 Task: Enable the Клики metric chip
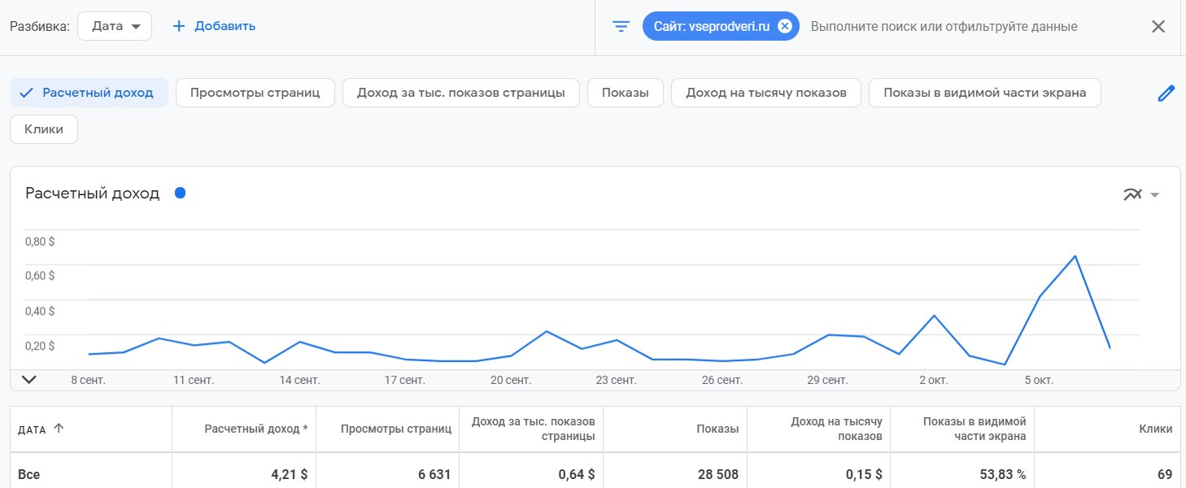coord(44,129)
